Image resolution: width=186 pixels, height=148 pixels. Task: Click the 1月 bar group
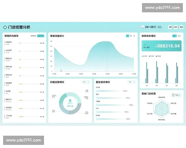(x=147, y=72)
